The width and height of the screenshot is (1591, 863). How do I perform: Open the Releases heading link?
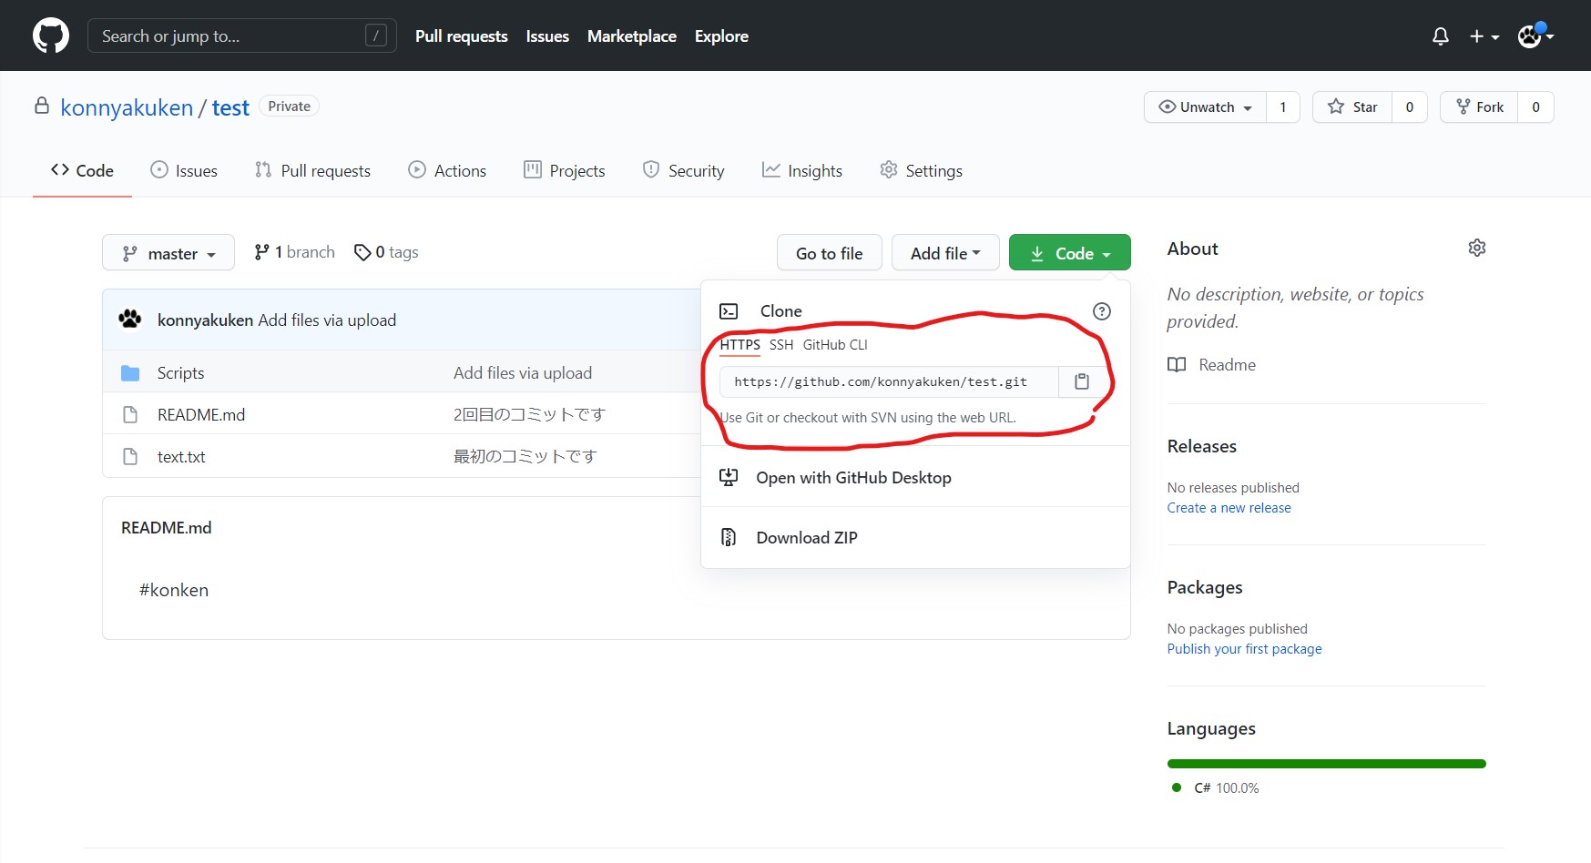(1202, 446)
